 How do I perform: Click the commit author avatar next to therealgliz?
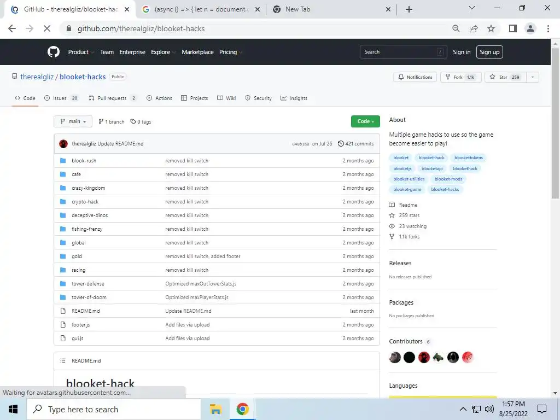click(63, 144)
